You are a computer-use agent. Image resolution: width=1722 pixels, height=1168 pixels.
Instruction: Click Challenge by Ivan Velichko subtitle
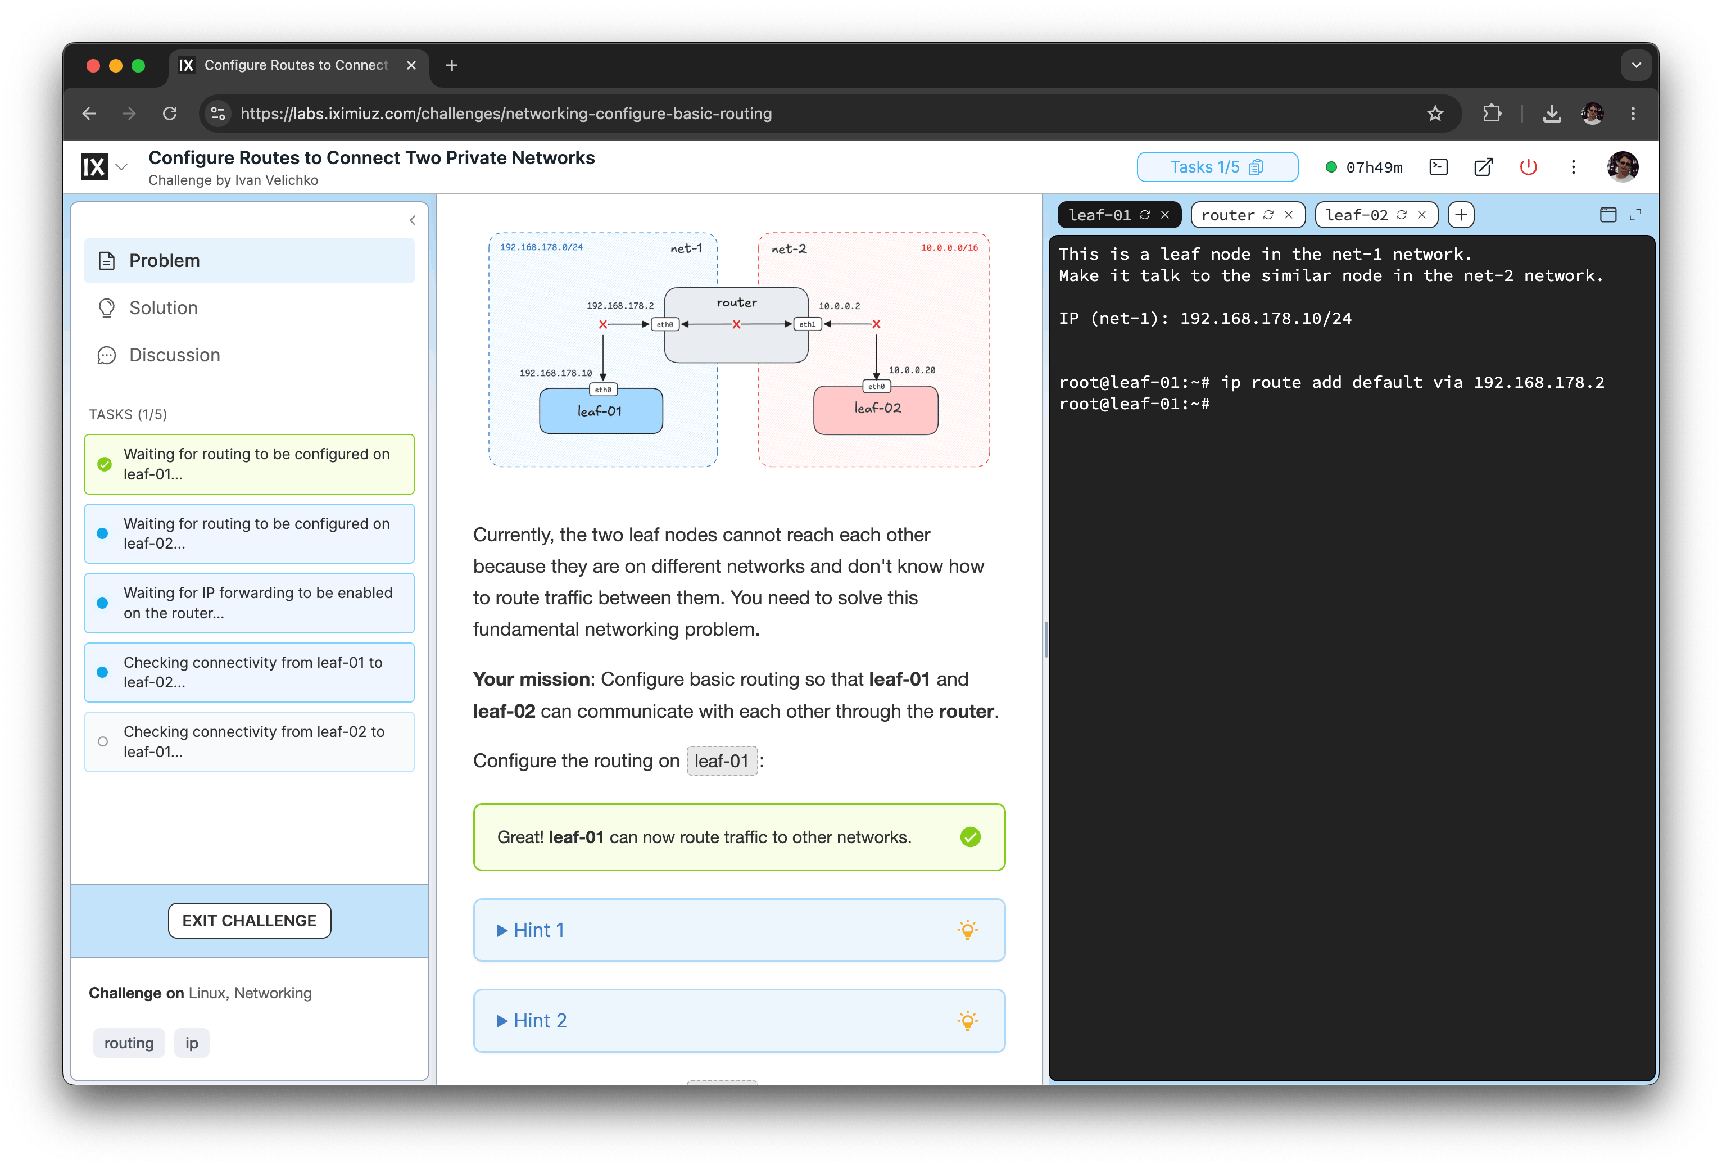[233, 180]
